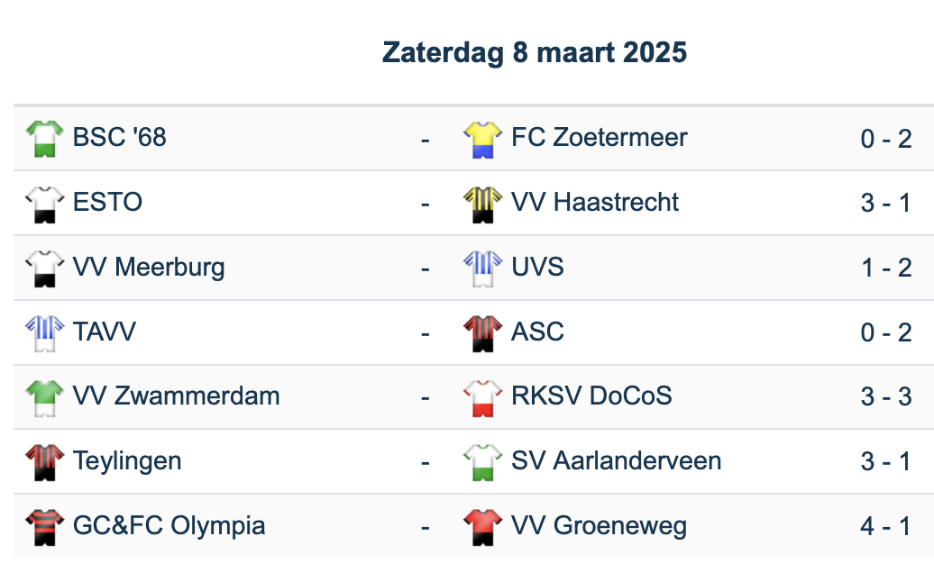Screen dimensions: 934x582
Task: Click the BSC '68 green jersey icon
Action: coord(44,139)
